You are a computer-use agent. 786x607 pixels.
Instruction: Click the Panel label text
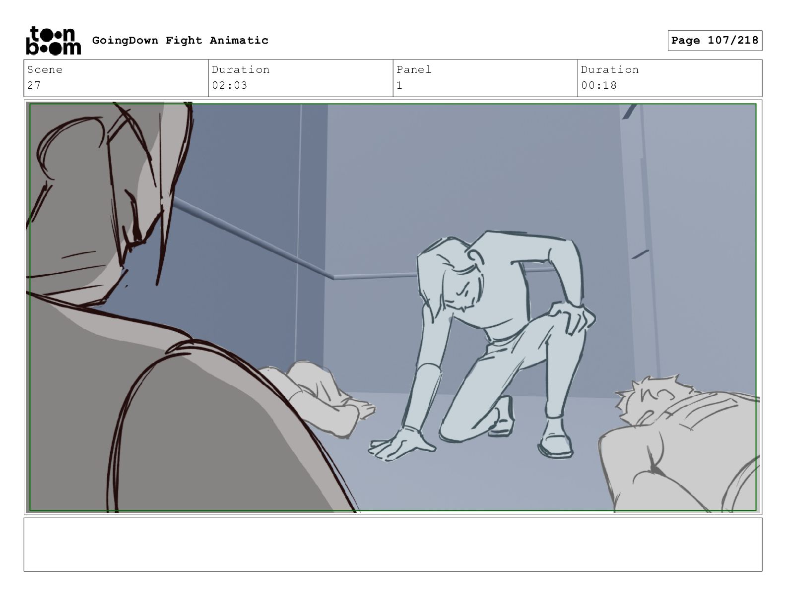[414, 69]
